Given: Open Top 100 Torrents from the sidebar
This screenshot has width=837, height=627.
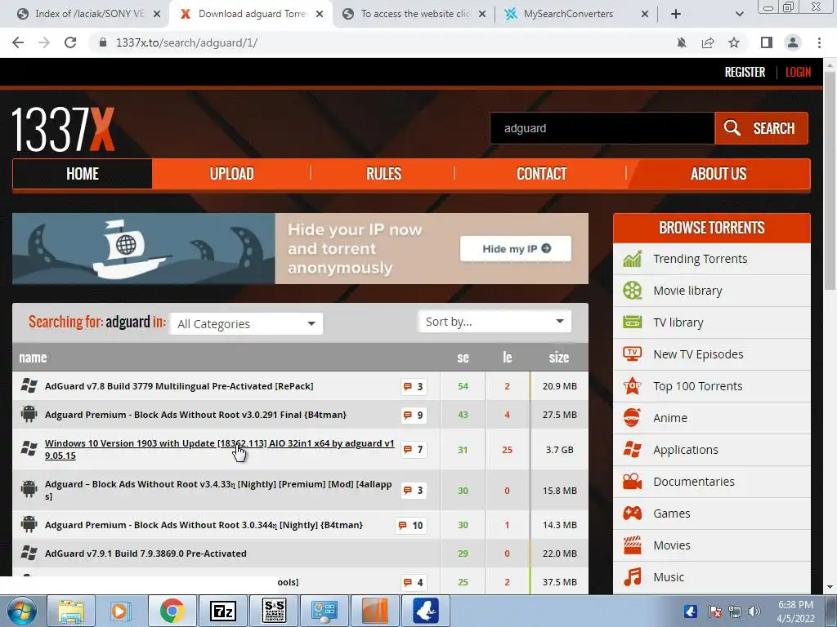Looking at the screenshot, I should click(698, 386).
